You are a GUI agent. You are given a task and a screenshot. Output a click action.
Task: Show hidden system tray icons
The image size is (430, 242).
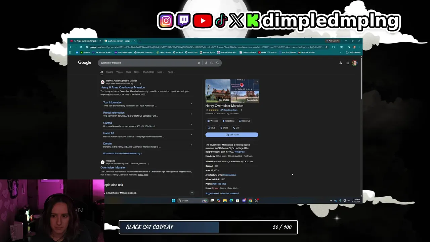[331, 201]
